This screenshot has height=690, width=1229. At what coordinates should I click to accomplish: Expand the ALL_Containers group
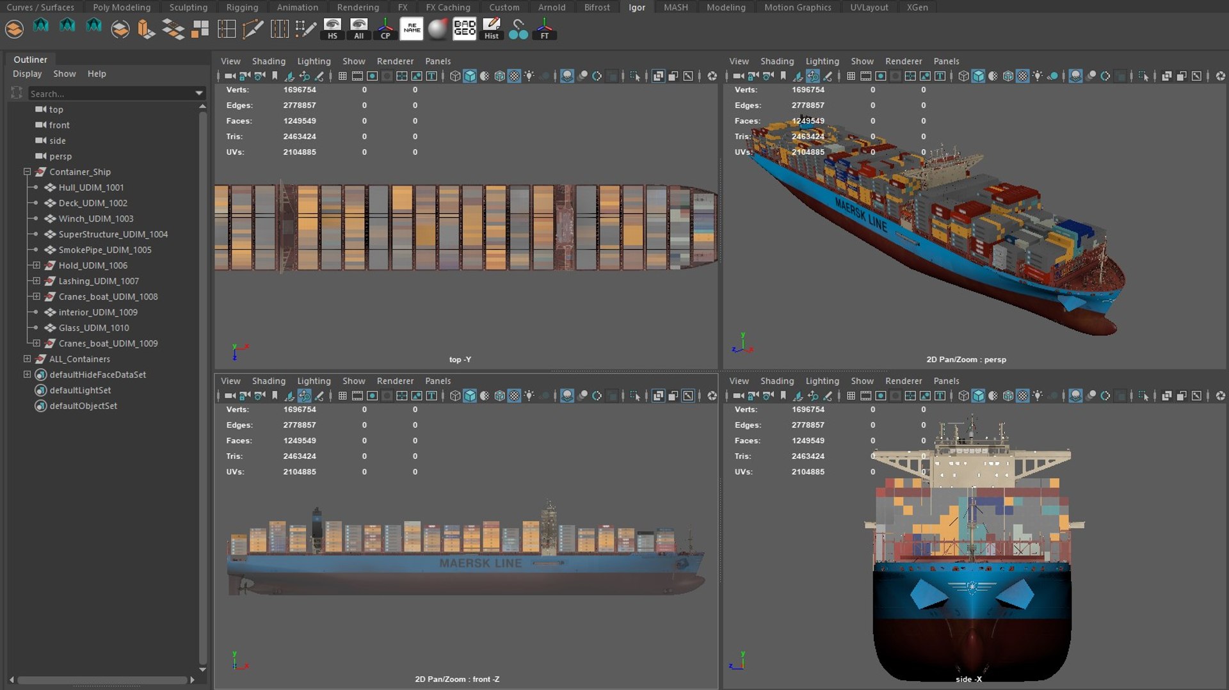[x=27, y=359]
